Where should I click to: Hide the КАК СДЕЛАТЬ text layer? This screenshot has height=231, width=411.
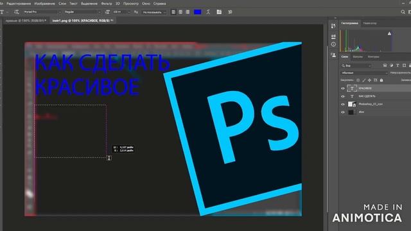pos(342,96)
